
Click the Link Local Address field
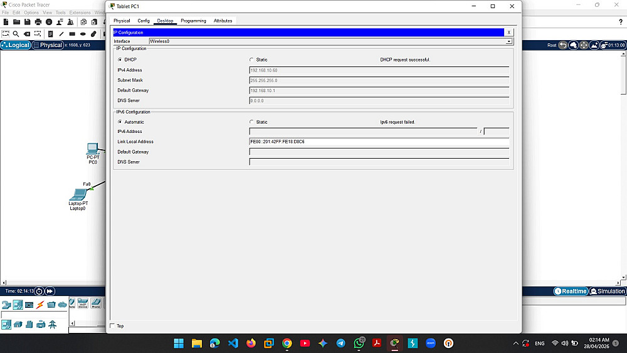pos(379,142)
